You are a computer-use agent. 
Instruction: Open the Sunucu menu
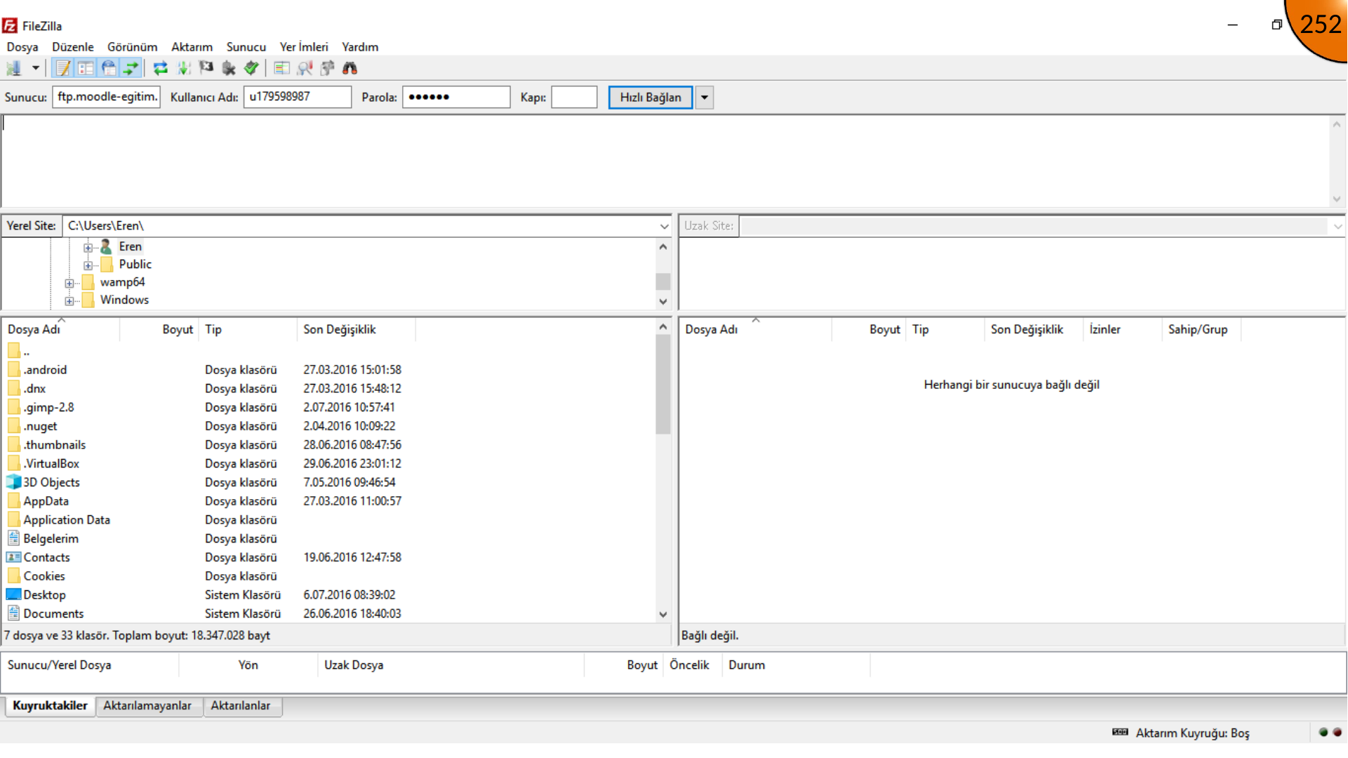click(x=246, y=47)
